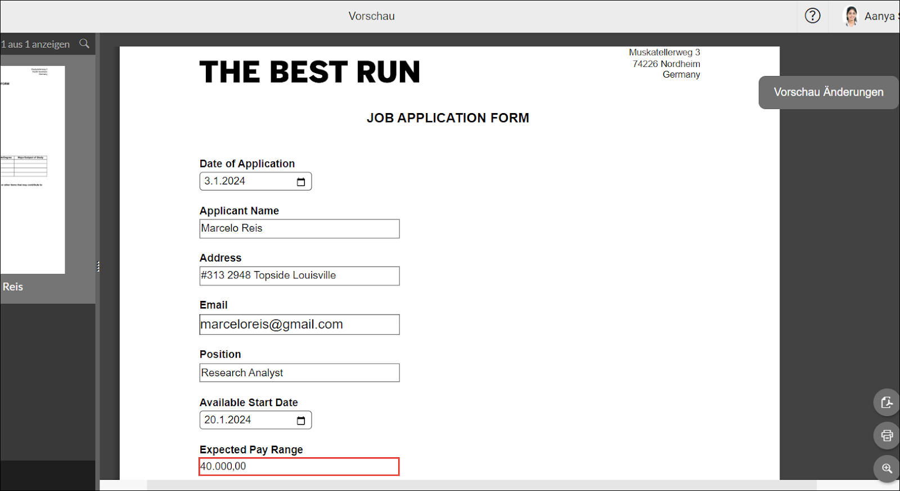
Task: Open calendar picker for Date of Application
Action: (301, 182)
